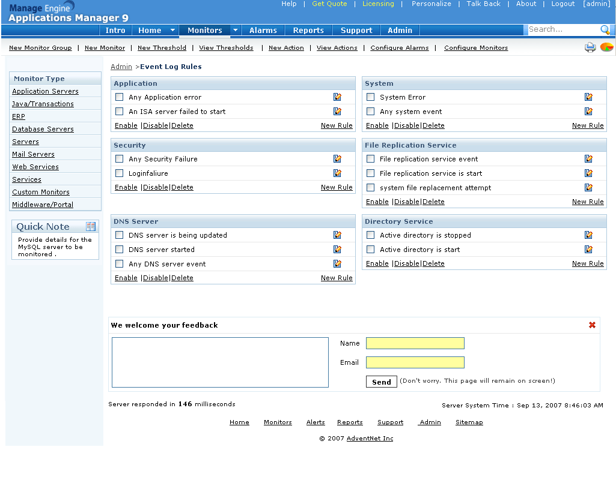
Task: Click the search magnifier icon
Action: [x=605, y=30]
